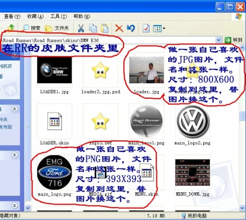This screenshot has height=220, width=246.
Task: Click the 转到 Go button
Action: pyautogui.click(x=234, y=40)
